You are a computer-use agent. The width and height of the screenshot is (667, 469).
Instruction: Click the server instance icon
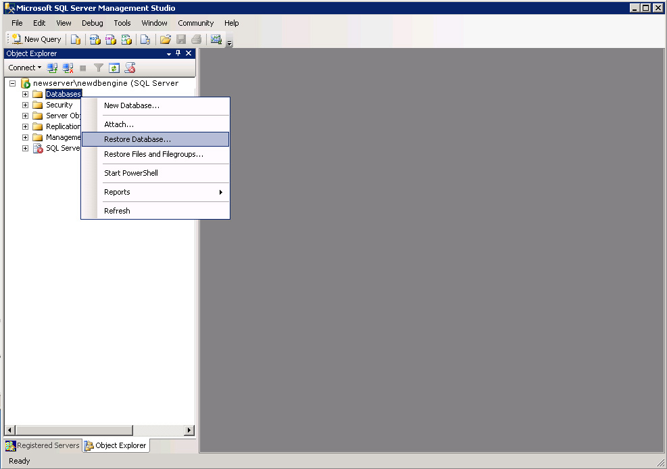tap(26, 83)
